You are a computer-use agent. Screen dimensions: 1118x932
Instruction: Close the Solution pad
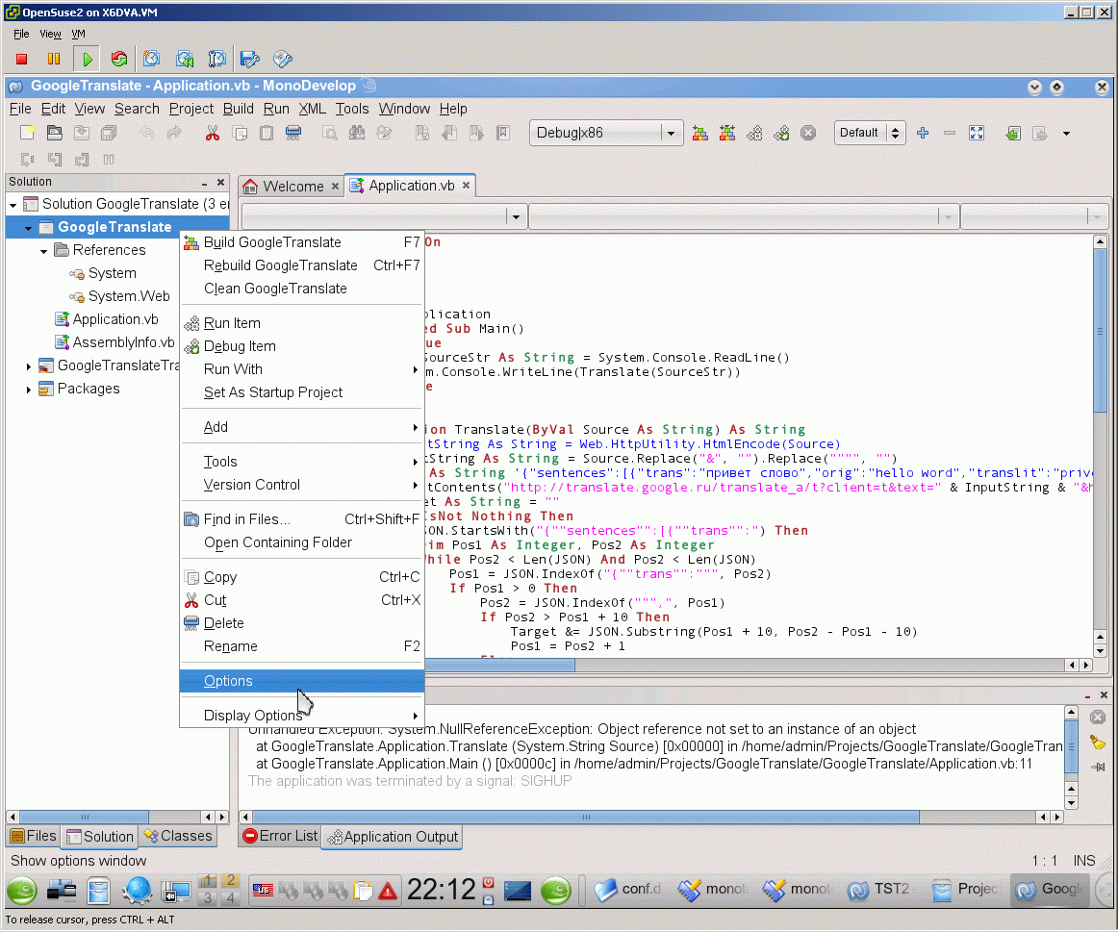(x=221, y=183)
